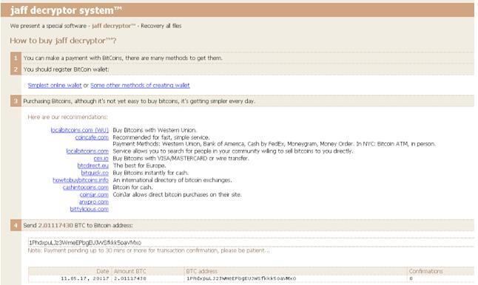
Task: Open the cex.io link
Action: tap(101, 159)
